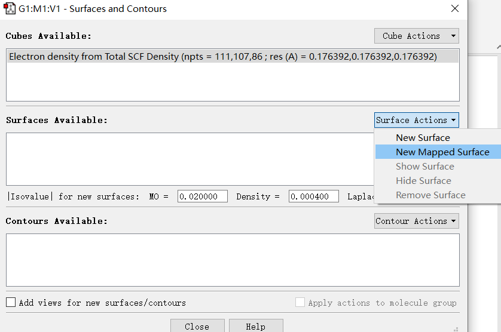Click inside the Surfaces Available list
The image size is (501, 332).
point(190,159)
